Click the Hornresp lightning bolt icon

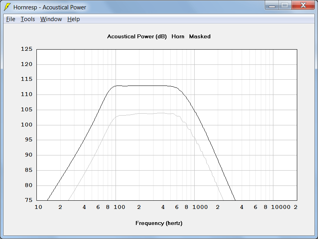coord(7,7)
